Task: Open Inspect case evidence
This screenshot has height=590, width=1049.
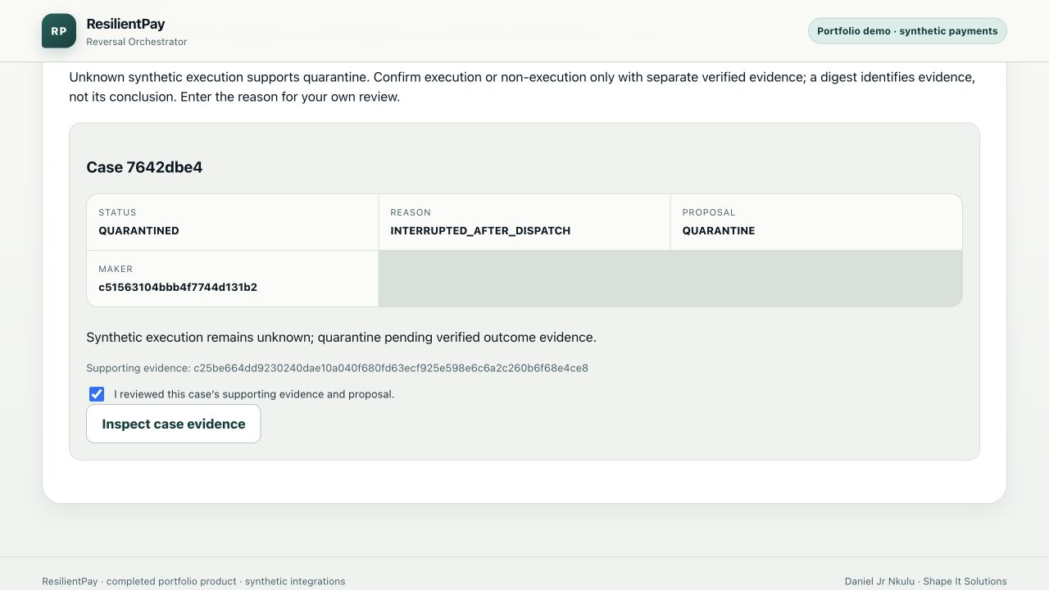Action: pos(174,424)
